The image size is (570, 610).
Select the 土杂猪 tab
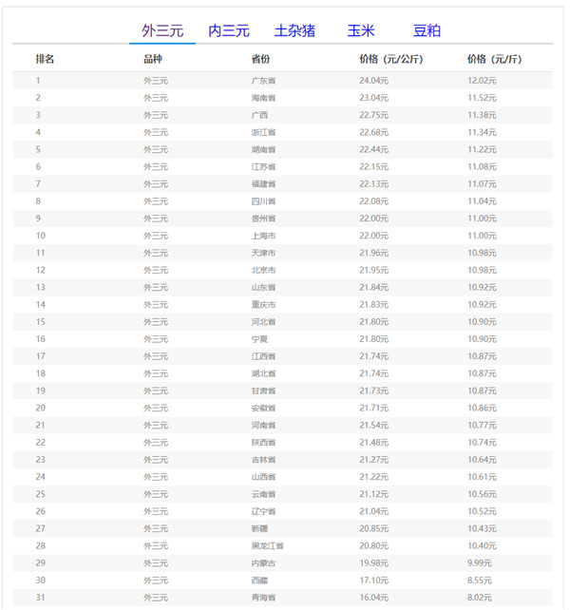click(294, 30)
